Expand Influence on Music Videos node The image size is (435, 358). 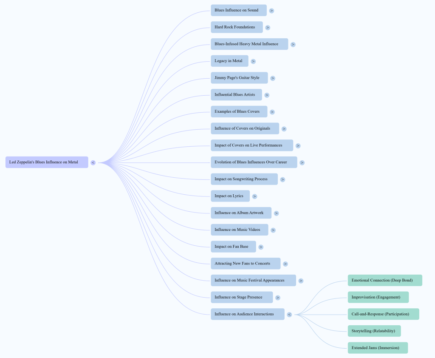(273, 230)
